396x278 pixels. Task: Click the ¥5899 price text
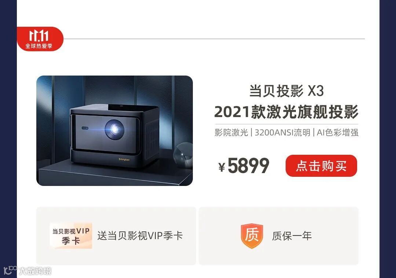[244, 166]
